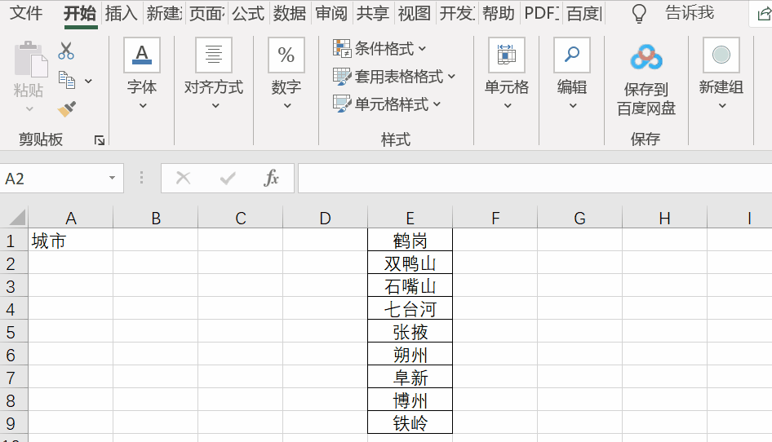
Task: Switch to the 视图 View tab
Action: (414, 13)
